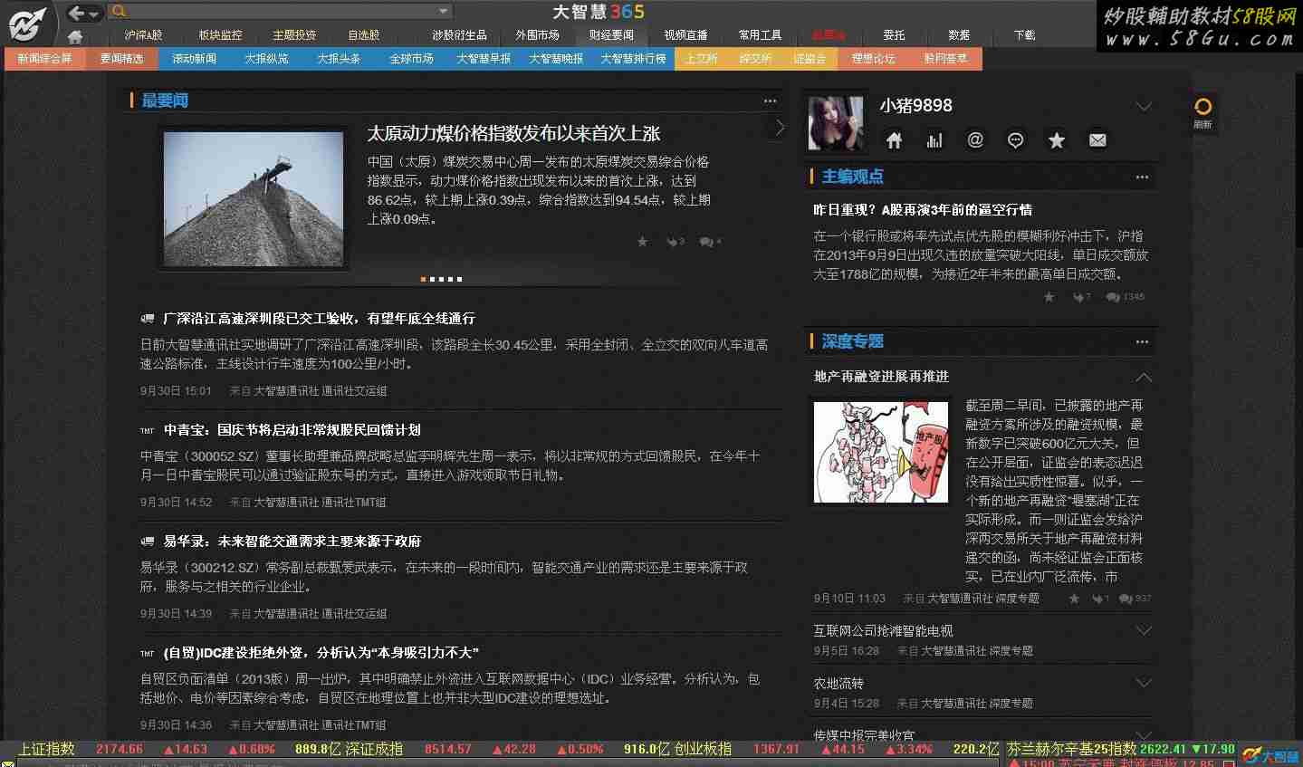Open the 涉股衍生品 menu
Image resolution: width=1303 pixels, height=767 pixels.
tap(459, 35)
